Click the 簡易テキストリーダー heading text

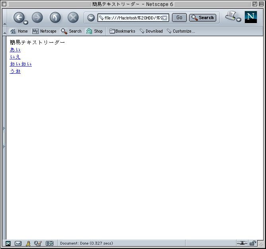[x=37, y=42]
